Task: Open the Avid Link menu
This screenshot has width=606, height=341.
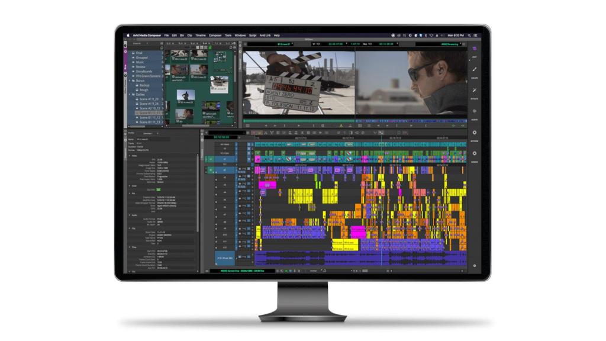Action: 266,34
